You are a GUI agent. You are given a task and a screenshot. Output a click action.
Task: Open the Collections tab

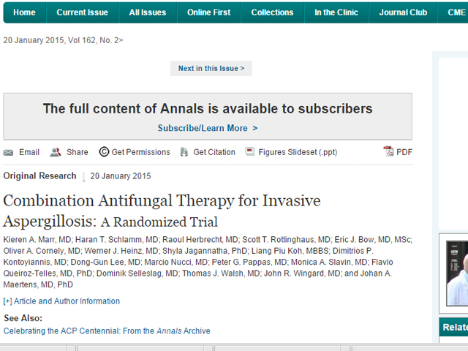click(272, 12)
